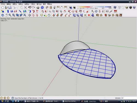Switch to the Sketchup Word document taskbar item
The width and height of the screenshot is (137, 103).
pos(70,101)
